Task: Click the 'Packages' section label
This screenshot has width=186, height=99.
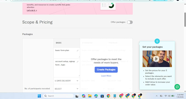Action: pos(28,34)
